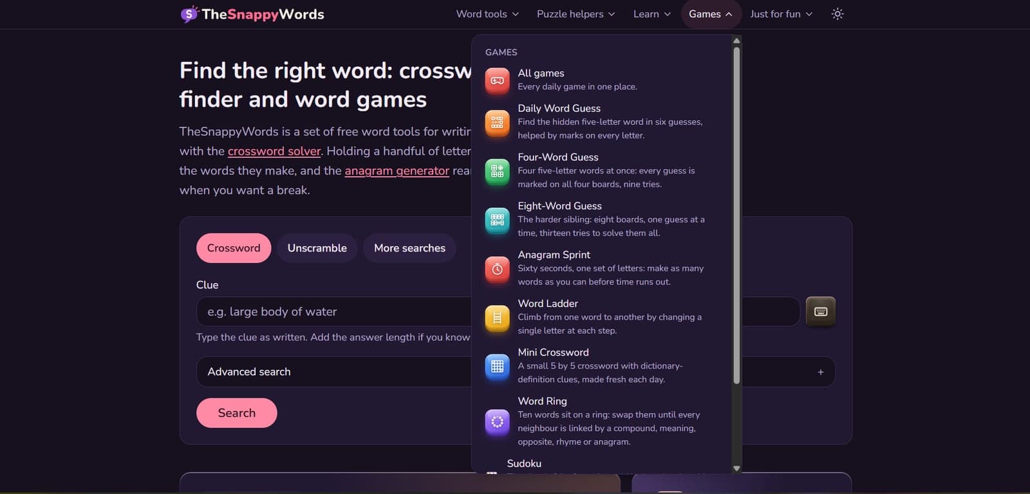Switch to the Unscramble tab

(317, 248)
